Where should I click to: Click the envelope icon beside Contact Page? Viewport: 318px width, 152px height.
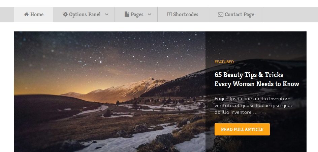pos(220,15)
